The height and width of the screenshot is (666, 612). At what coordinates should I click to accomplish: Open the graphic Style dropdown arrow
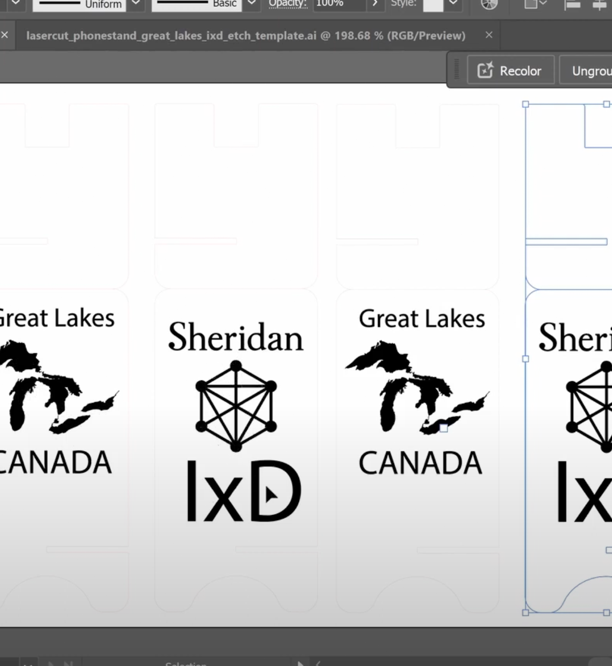pos(453,4)
